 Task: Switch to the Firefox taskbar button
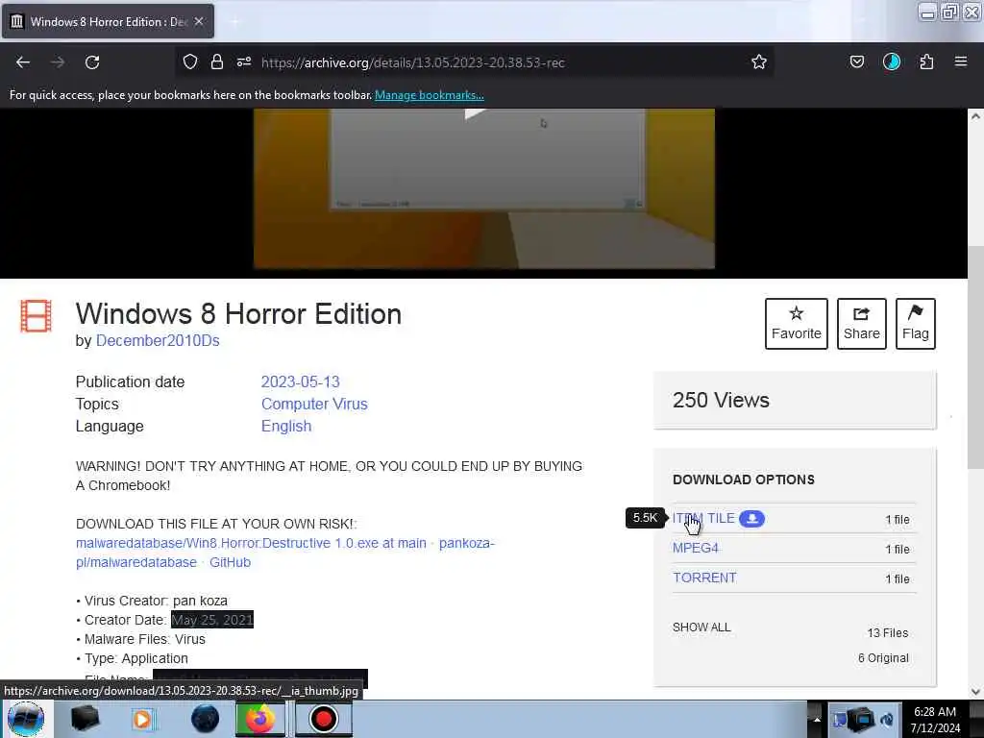[x=259, y=719]
